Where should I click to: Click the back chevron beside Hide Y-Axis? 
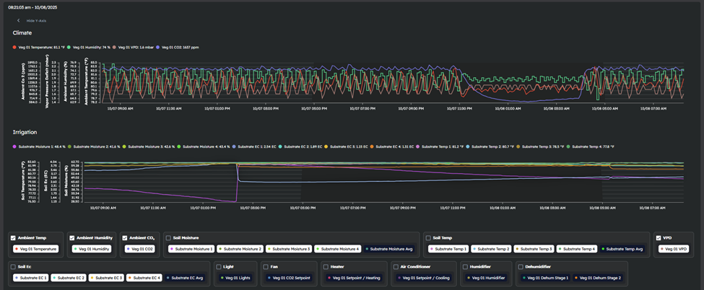19,21
